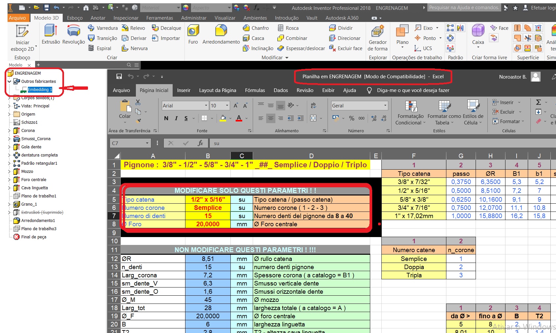Image resolution: width=556 pixels, height=333 pixels.
Task: Cut selection with Excel scissors icon
Action: pyautogui.click(x=138, y=102)
